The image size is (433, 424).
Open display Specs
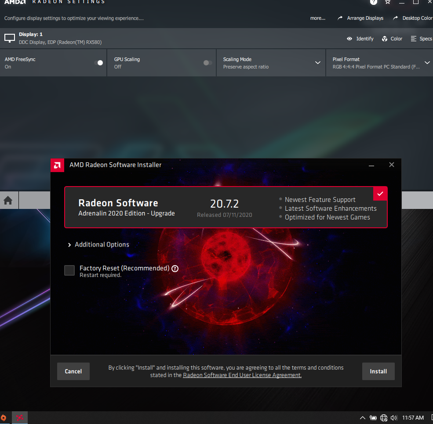422,39
